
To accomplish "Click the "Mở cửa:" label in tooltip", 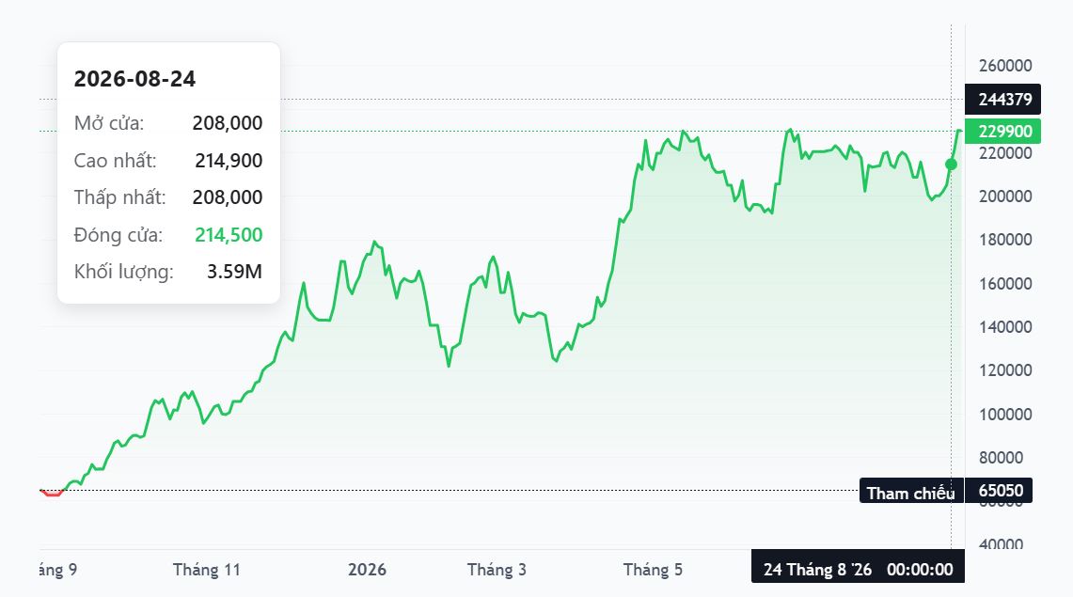I will tap(109, 124).
